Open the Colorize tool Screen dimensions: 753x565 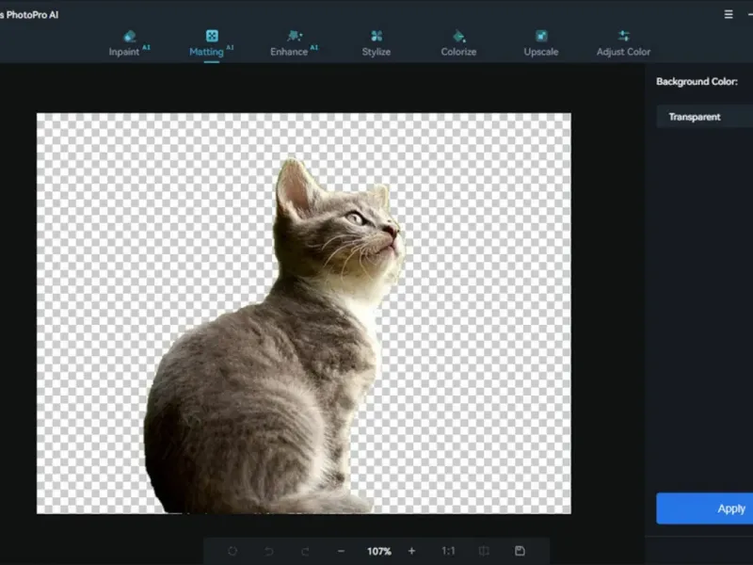tap(458, 43)
